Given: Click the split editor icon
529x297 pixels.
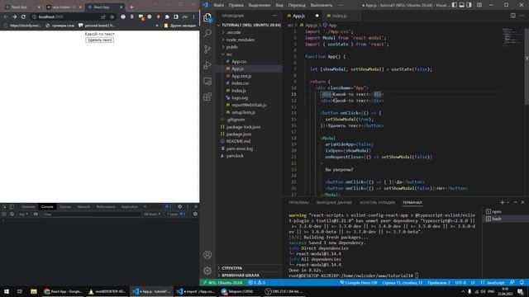Looking at the screenshot, I should point(512,16).
